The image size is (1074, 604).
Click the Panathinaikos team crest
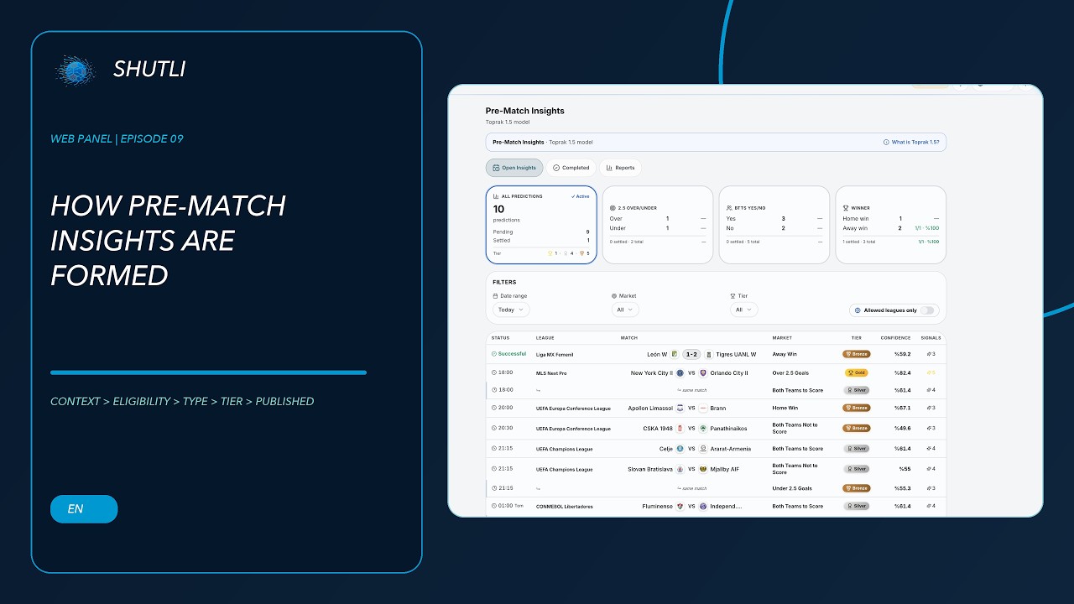click(703, 428)
